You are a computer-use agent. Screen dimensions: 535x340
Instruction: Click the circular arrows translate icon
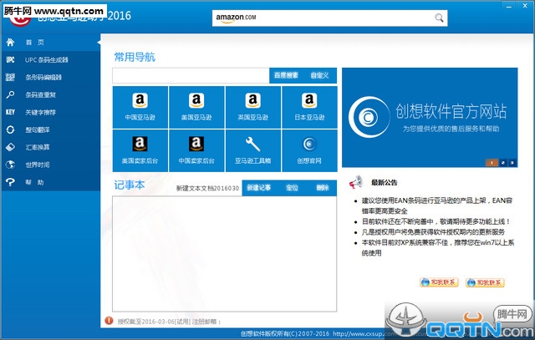click(10, 130)
